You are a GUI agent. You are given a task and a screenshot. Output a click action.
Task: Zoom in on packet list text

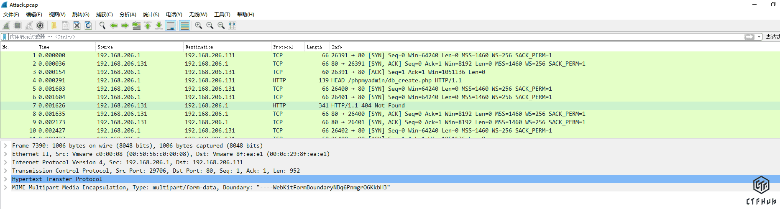pos(199,25)
